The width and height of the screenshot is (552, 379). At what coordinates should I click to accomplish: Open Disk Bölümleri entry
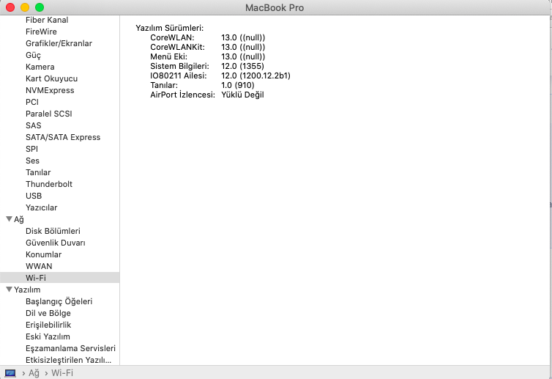click(53, 231)
